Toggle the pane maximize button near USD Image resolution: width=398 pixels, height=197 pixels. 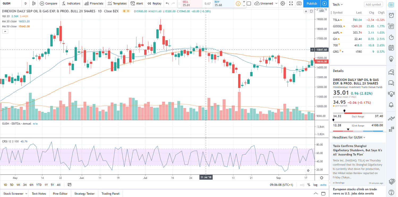click(x=311, y=11)
